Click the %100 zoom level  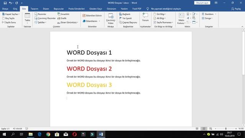click(241, 129)
